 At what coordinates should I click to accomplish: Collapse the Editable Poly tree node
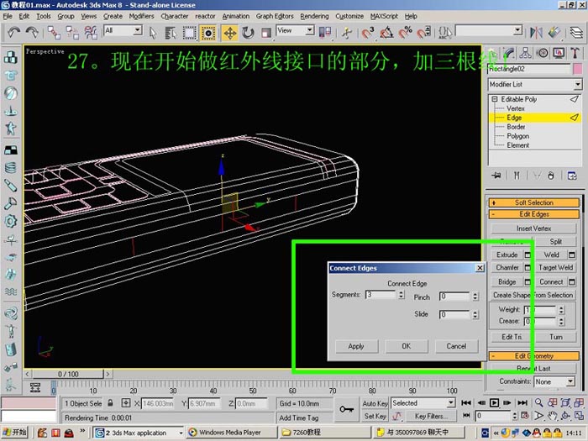pyautogui.click(x=495, y=99)
